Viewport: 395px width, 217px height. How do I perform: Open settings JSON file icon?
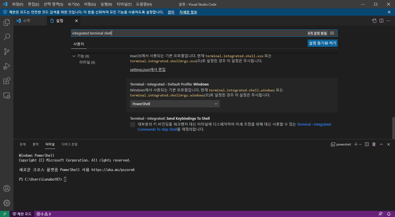click(x=374, y=21)
